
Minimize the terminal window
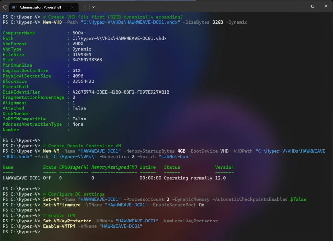[299, 6]
